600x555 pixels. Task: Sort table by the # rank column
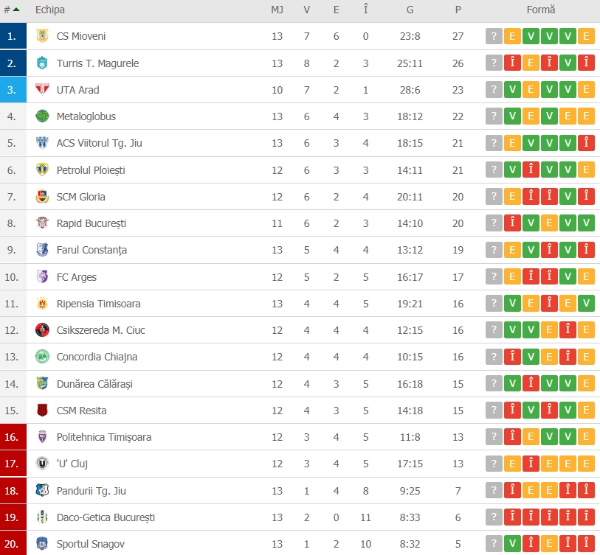tap(11, 10)
